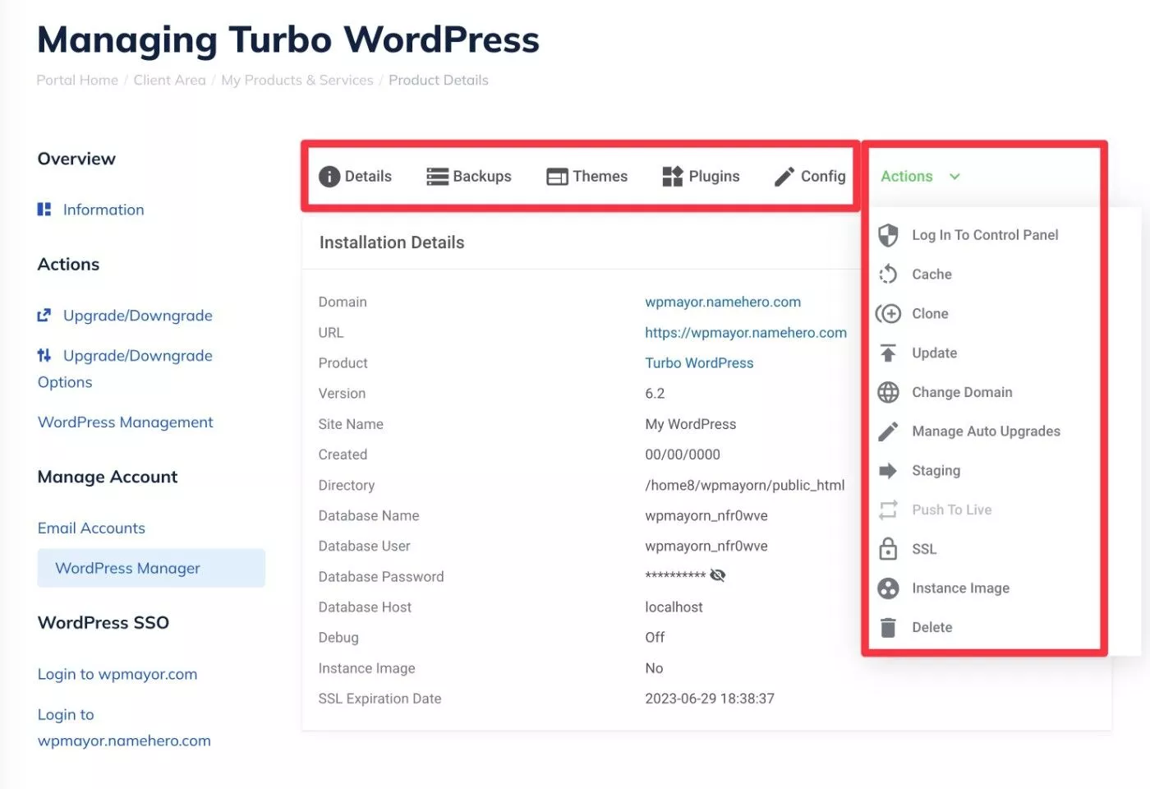Click the Staging arrow icon
Screen dimensions: 1150x789
pos(888,471)
